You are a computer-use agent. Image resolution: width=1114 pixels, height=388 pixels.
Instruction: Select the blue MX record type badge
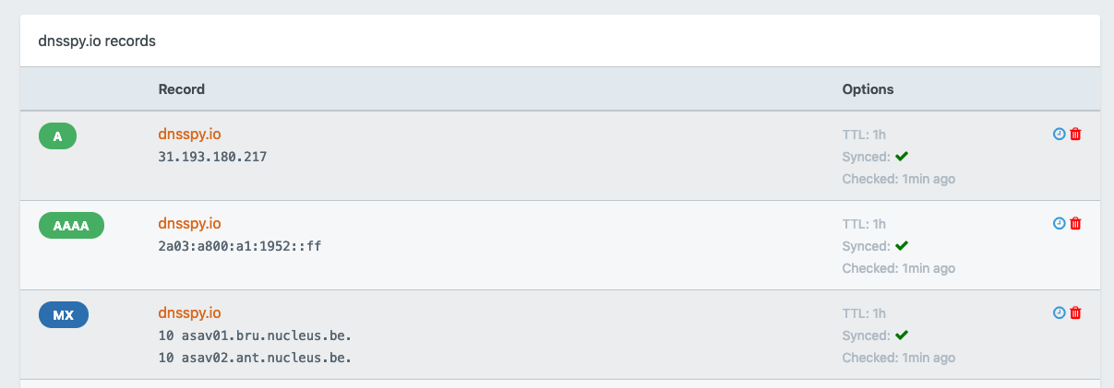point(64,315)
